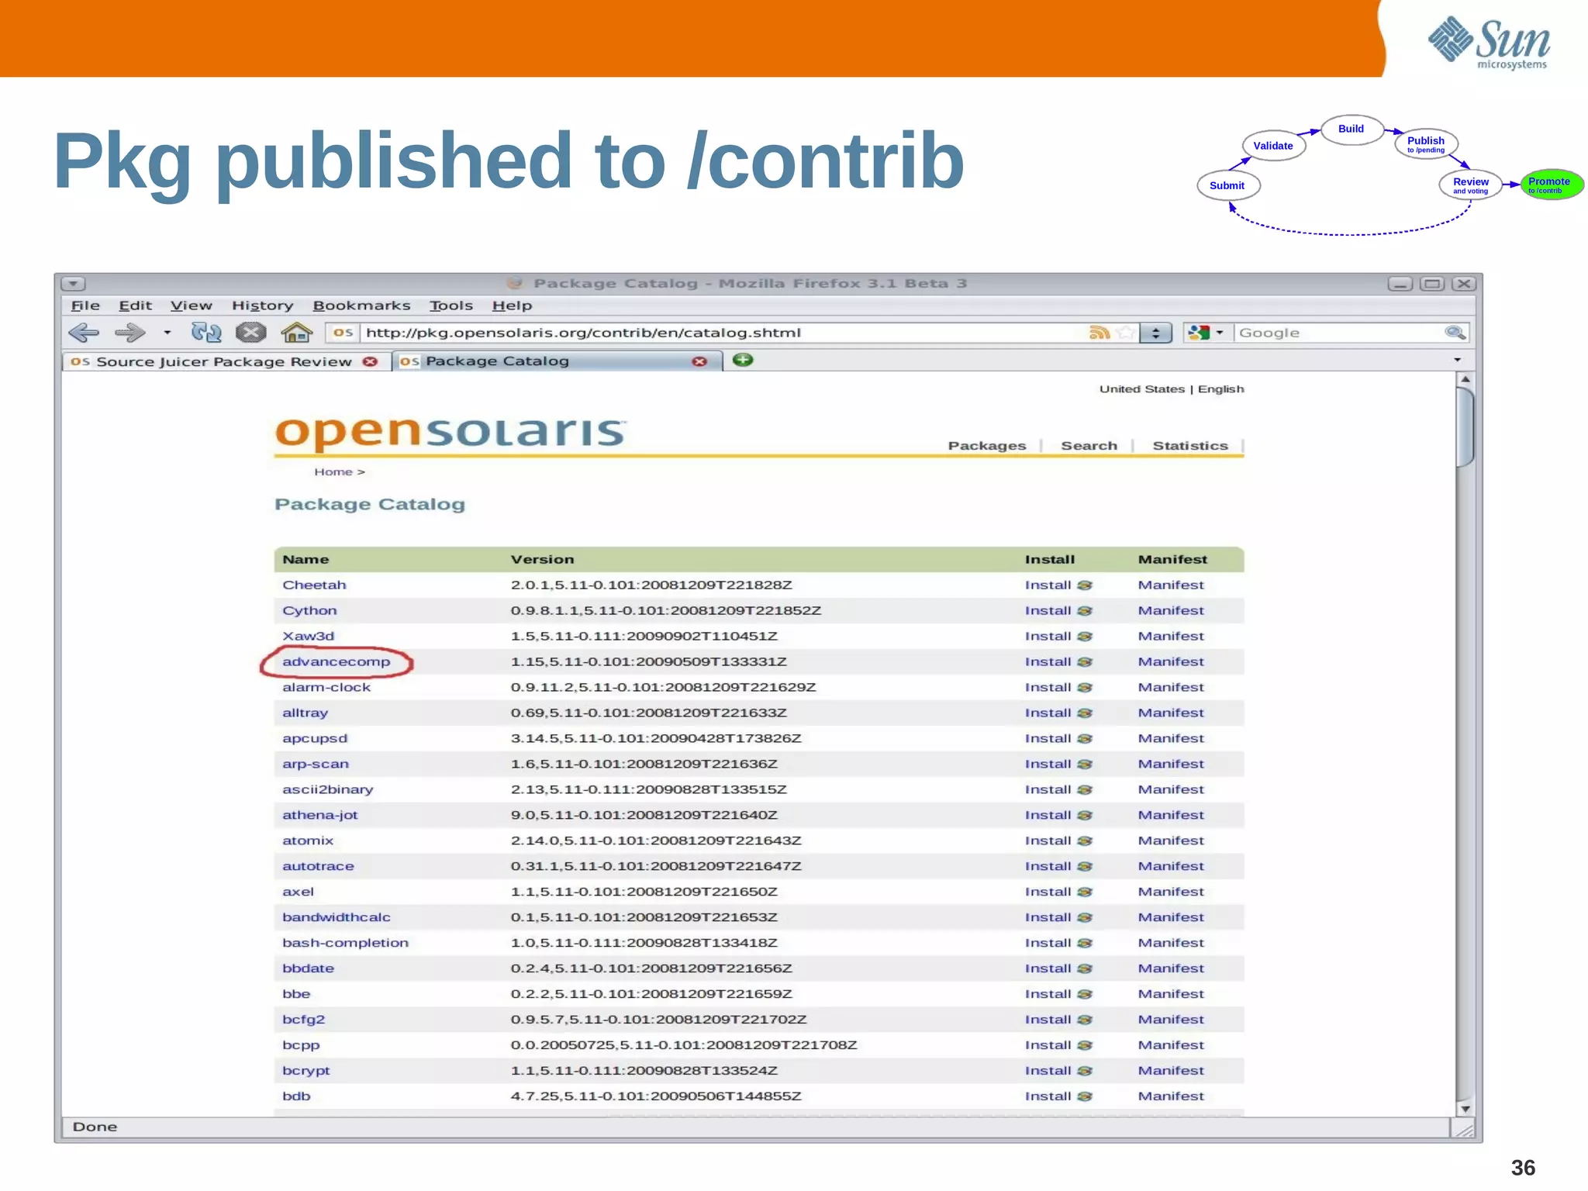Open the Tools menu
This screenshot has height=1191, width=1588.
[451, 306]
